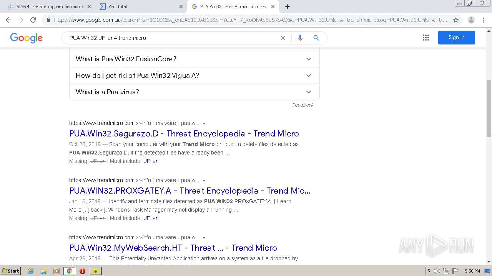Click the Start button
This screenshot has width=492, height=276.
coord(10,271)
